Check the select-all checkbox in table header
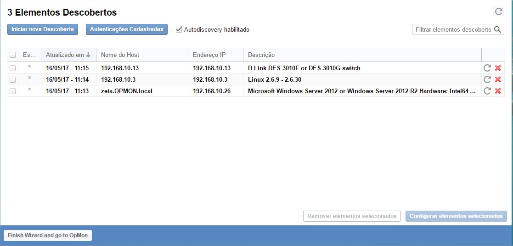 [x=13, y=55]
